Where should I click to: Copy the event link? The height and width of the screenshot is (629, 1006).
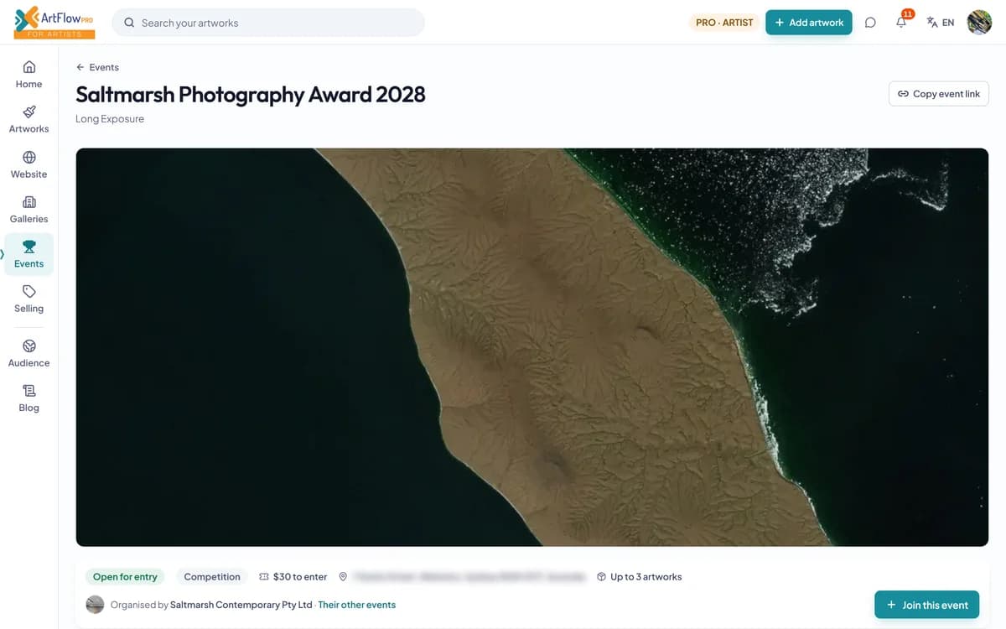(x=939, y=94)
